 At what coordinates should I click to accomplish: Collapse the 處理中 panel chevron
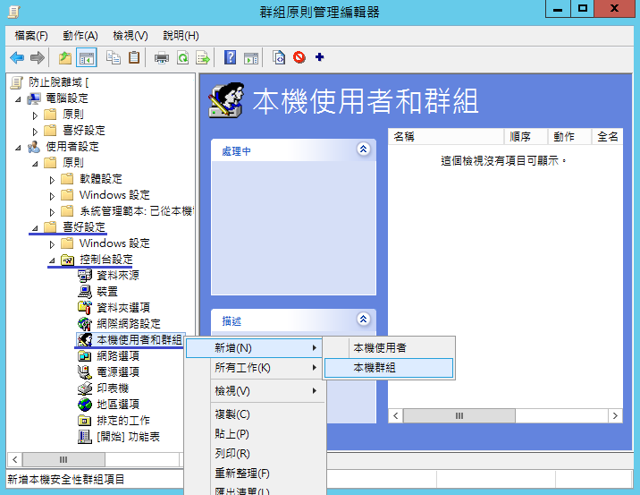click(363, 149)
